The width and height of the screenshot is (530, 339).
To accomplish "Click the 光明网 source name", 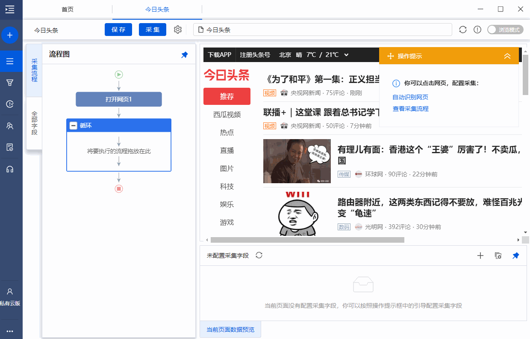I will coord(374,227).
